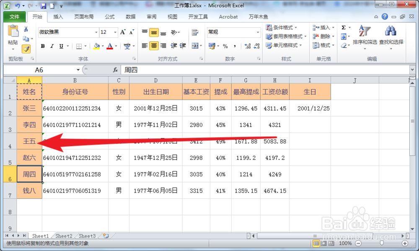The width and height of the screenshot is (419, 251).
Task: Open the Name Box dropdown arrow
Action: click(x=78, y=70)
